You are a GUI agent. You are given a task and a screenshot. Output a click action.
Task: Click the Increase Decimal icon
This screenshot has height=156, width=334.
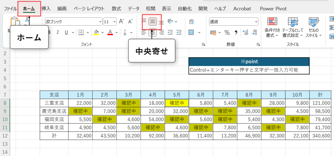pyautogui.click(x=245, y=32)
